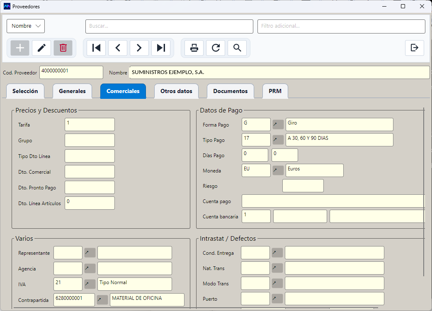432x311 pixels.
Task: Open the Contrapartida lookup arrow
Action: (x=102, y=300)
